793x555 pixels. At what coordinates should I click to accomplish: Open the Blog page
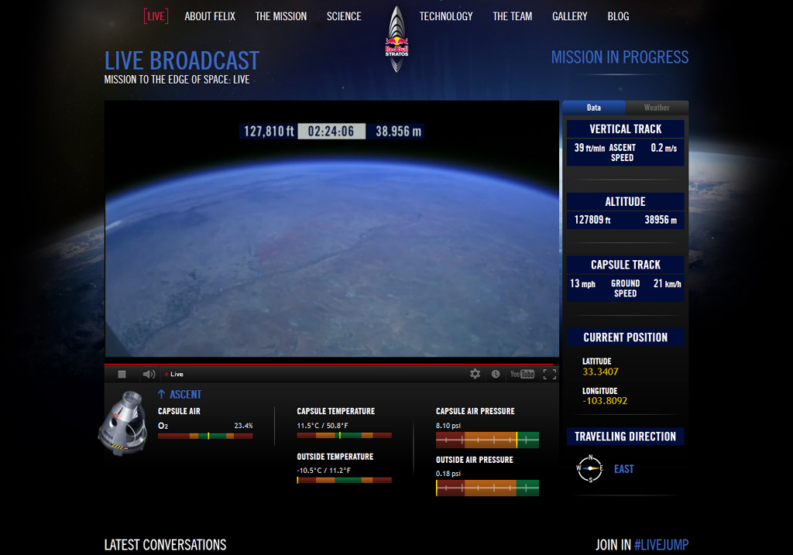click(618, 16)
